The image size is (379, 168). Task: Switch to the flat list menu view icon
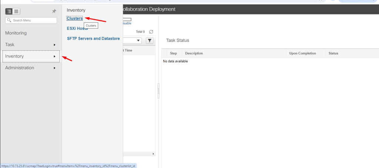pos(17,11)
